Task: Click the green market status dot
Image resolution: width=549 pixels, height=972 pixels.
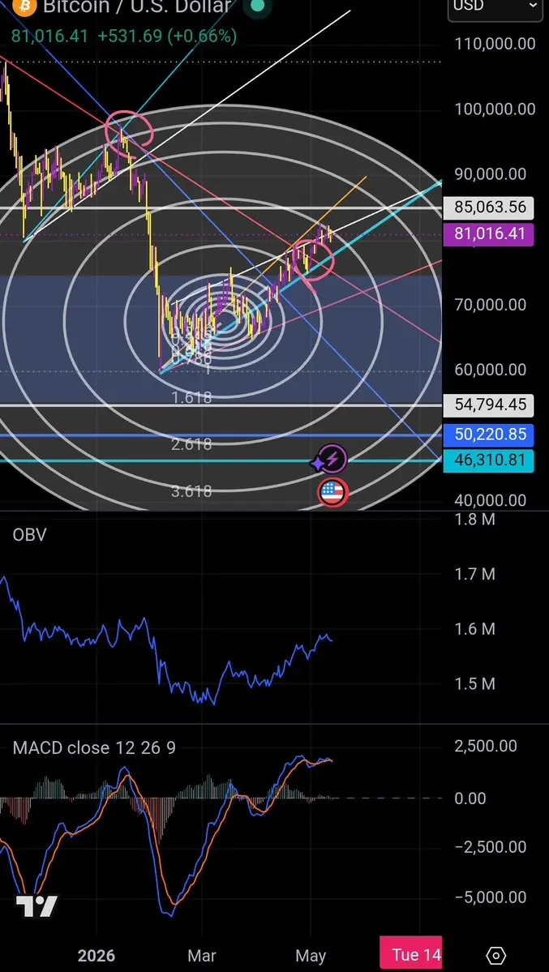Action: coord(256,6)
